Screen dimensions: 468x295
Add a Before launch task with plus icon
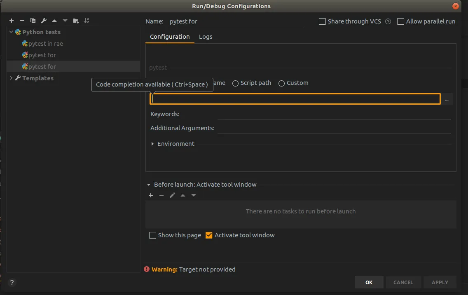pos(151,195)
